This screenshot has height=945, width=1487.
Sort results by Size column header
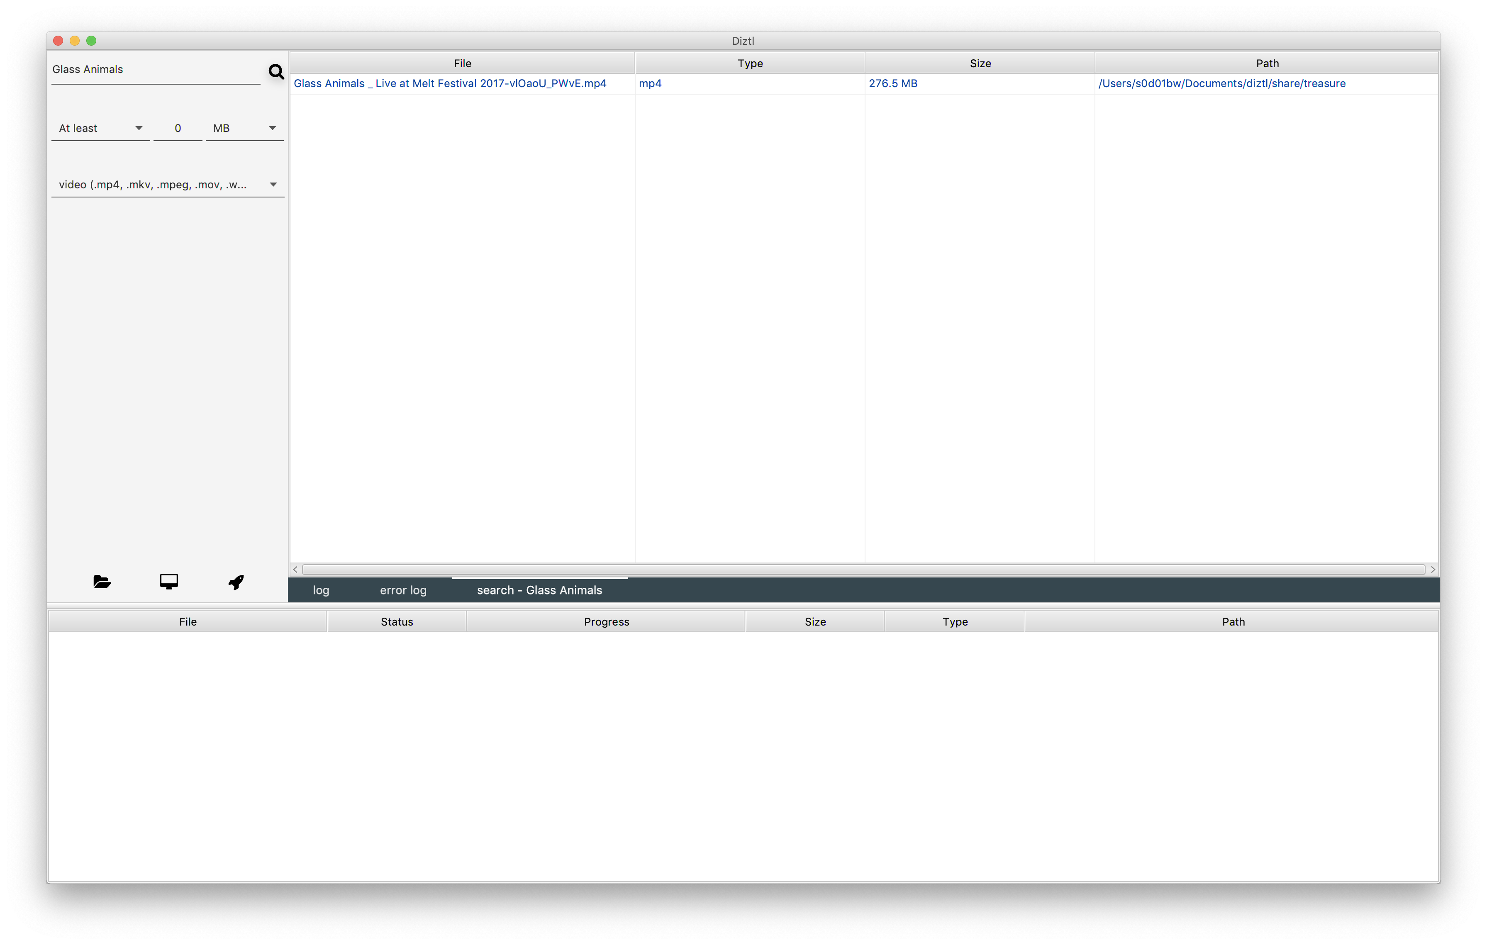pos(980,63)
